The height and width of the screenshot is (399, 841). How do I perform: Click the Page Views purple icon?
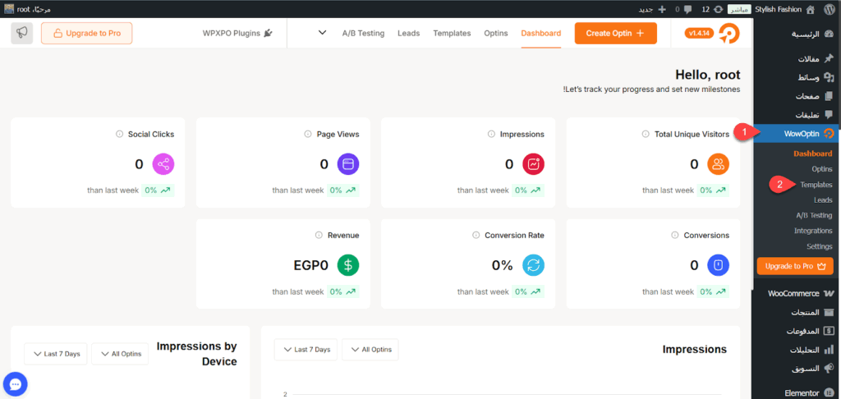click(x=348, y=164)
